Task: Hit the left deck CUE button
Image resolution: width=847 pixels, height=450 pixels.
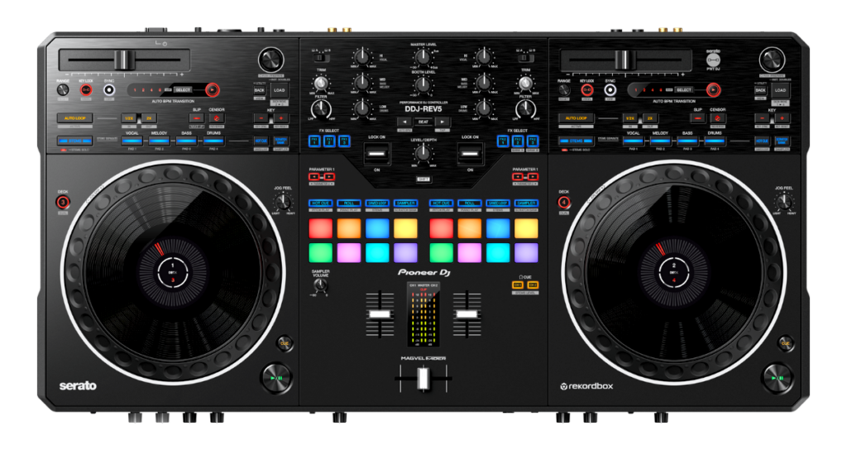Action: coord(285,343)
